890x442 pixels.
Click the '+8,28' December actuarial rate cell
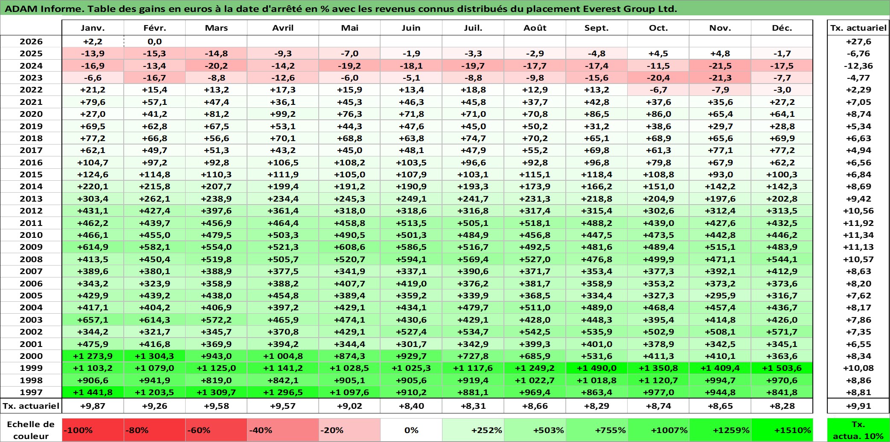[782, 406]
